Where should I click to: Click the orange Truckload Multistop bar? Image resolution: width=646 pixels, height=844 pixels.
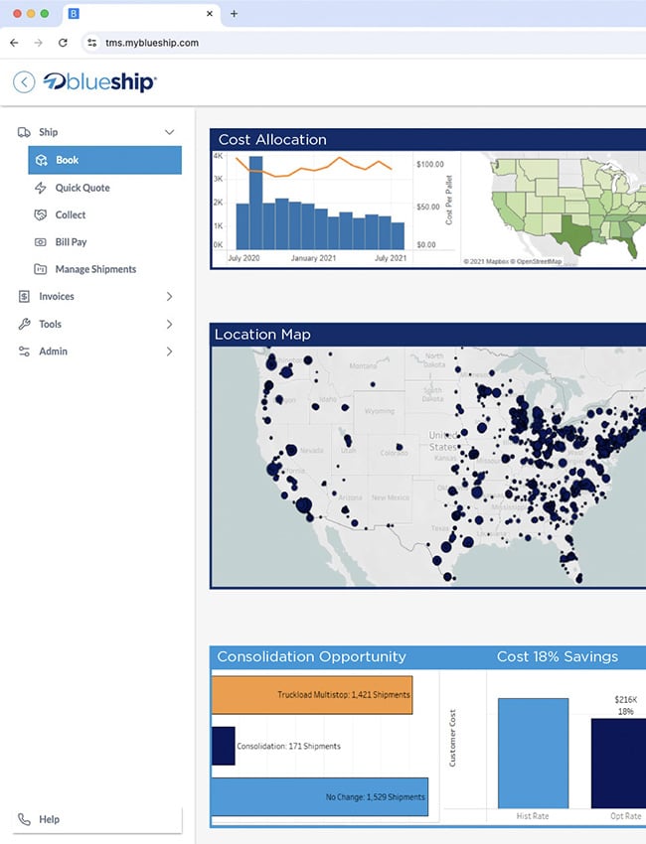(x=312, y=695)
